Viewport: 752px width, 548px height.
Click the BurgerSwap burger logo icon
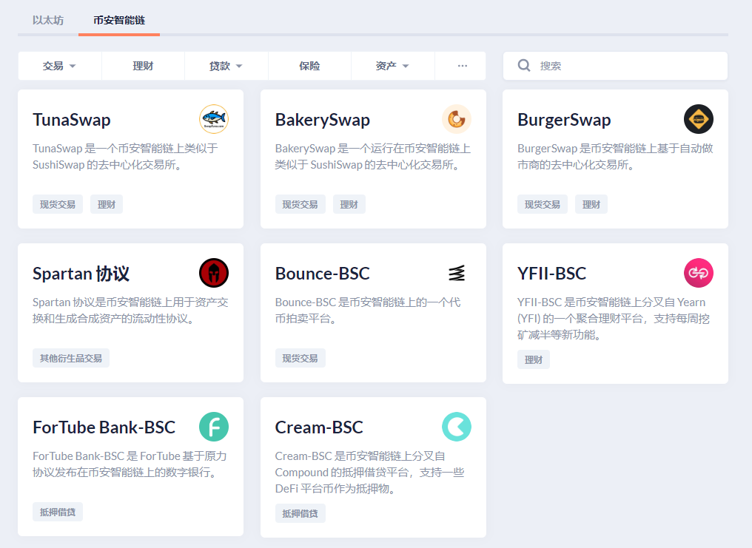click(x=699, y=119)
